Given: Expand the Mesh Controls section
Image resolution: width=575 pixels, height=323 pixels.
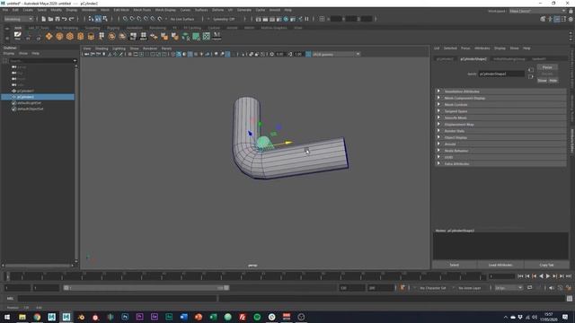Looking at the screenshot, I should tap(500, 104).
